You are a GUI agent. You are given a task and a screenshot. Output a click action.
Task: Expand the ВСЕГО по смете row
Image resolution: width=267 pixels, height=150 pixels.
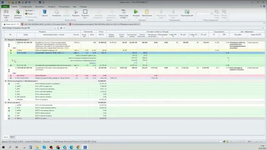9,118
